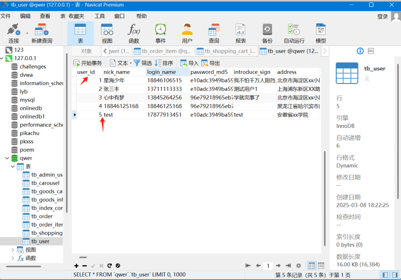
Task: Open the 文本 dropdown arrow
Action: click(131, 64)
